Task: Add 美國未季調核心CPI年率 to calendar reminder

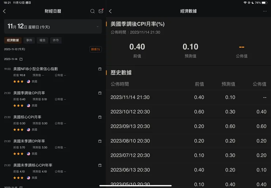Action: [x=100, y=165]
